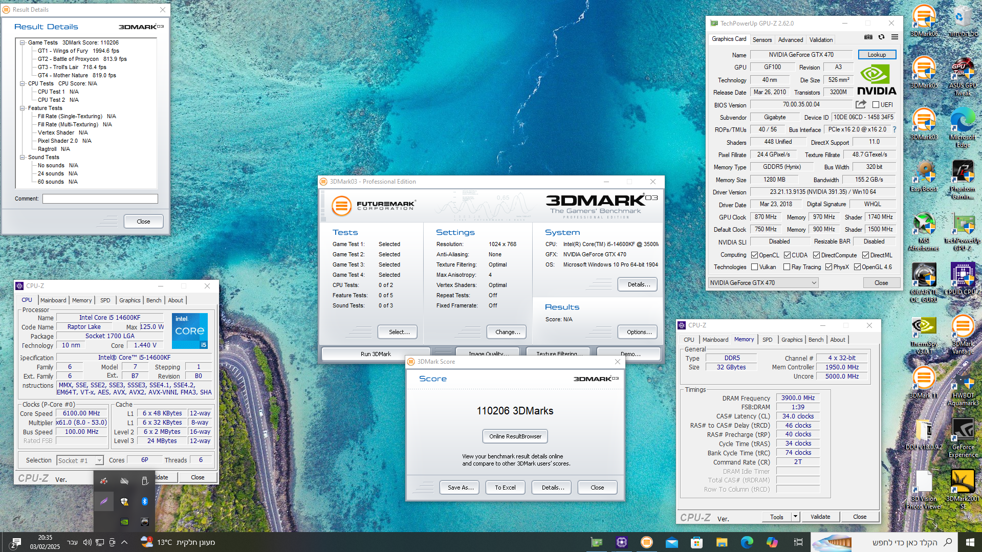The image size is (982, 552).
Task: Collapse the Feature Tests tree node
Action: (x=23, y=108)
